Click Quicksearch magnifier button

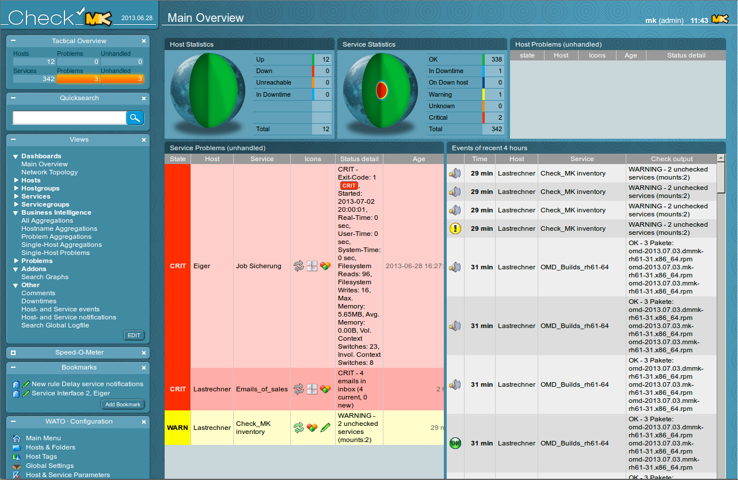[135, 118]
